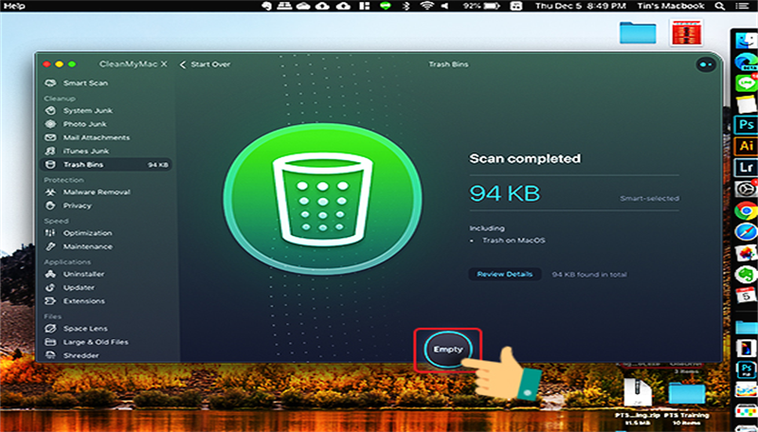The width and height of the screenshot is (758, 432).
Task: Open the volume menu bar control
Action: [444, 6]
